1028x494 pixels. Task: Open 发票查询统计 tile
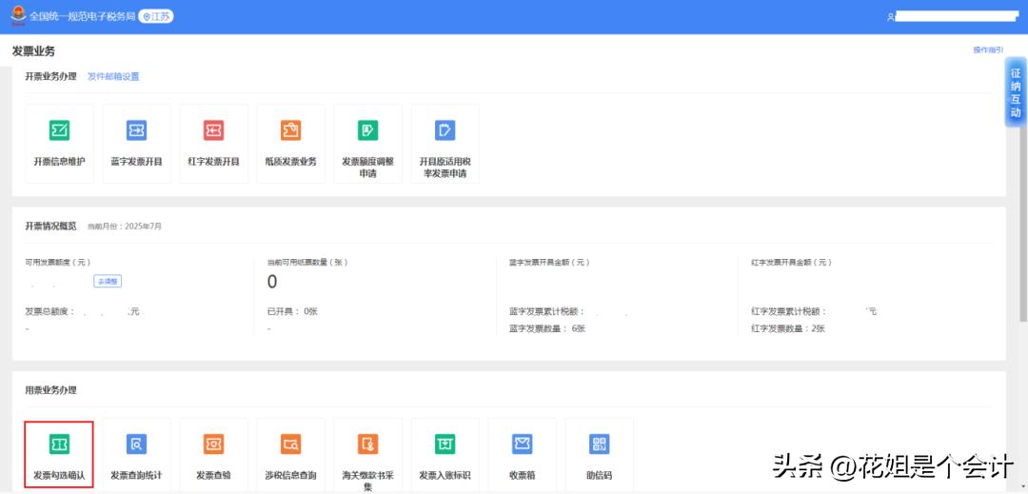(x=136, y=455)
